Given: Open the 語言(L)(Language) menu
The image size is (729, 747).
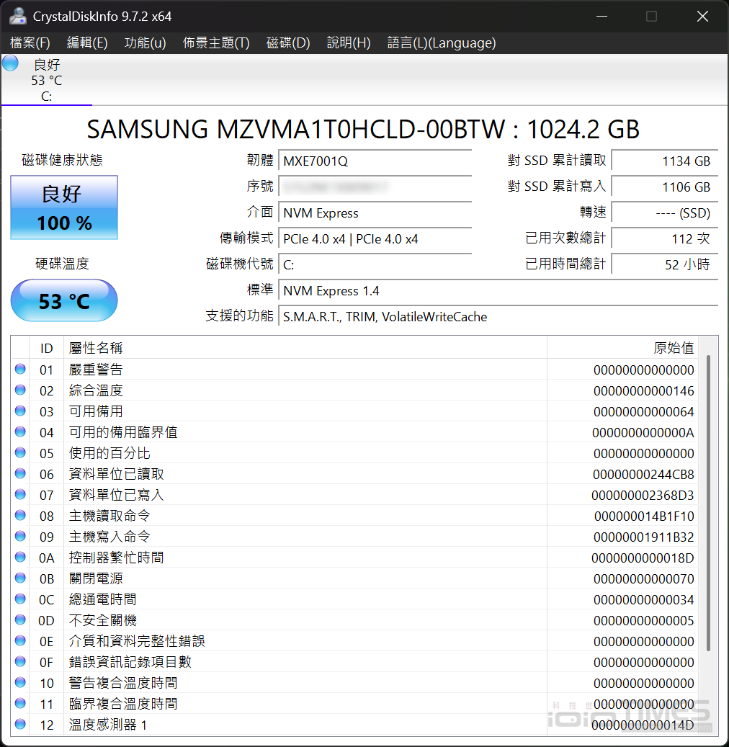Looking at the screenshot, I should click(x=441, y=43).
